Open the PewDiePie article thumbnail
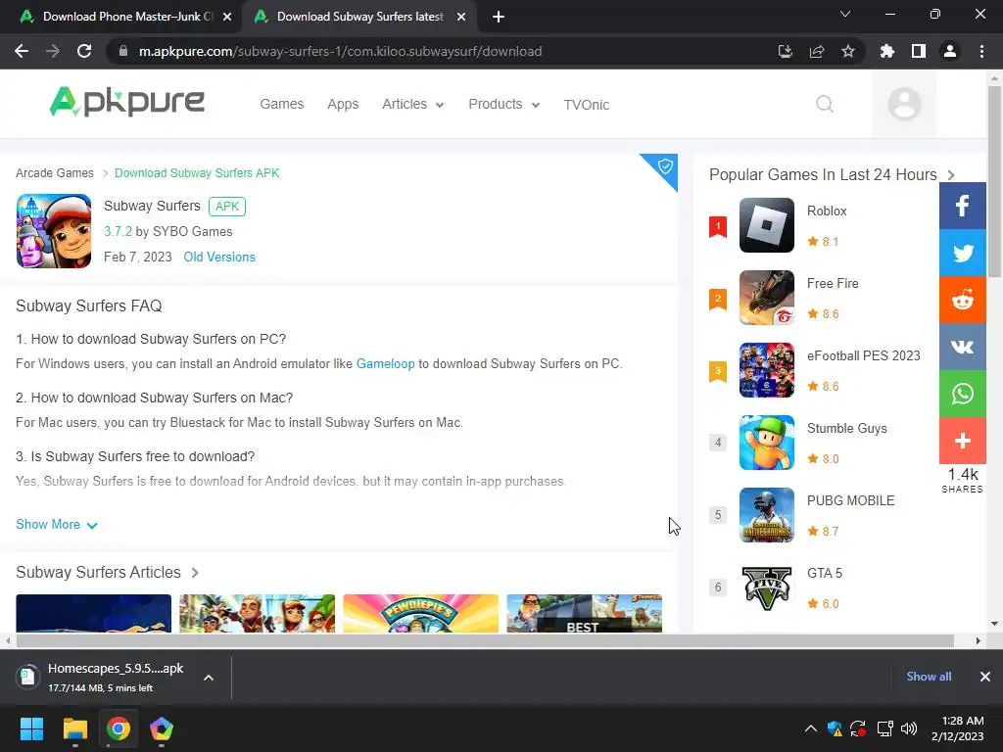Viewport: 1003px width, 752px height. (x=420, y=613)
